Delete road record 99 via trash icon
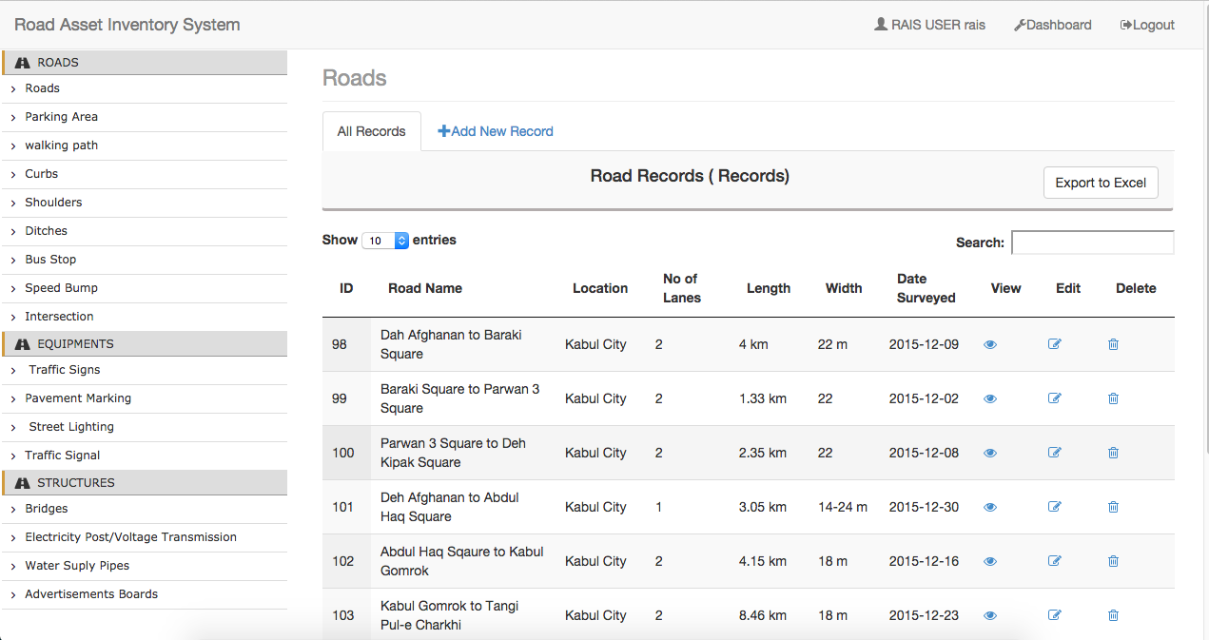The image size is (1209, 640). pyautogui.click(x=1113, y=398)
